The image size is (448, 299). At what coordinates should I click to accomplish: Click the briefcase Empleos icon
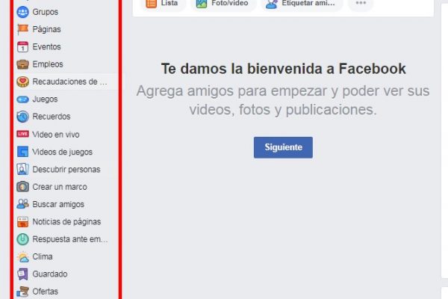(22, 64)
